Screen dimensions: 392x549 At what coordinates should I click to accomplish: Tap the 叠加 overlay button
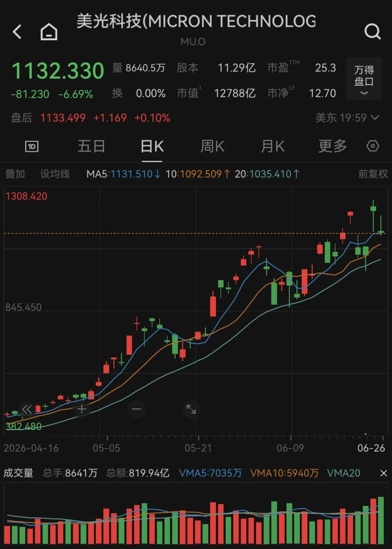point(15,174)
